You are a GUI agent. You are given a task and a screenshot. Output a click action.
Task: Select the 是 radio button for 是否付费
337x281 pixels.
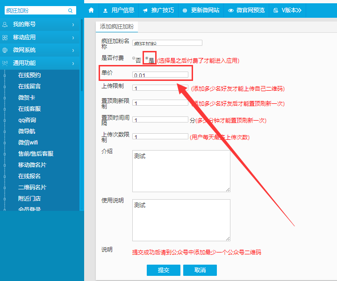147,58
